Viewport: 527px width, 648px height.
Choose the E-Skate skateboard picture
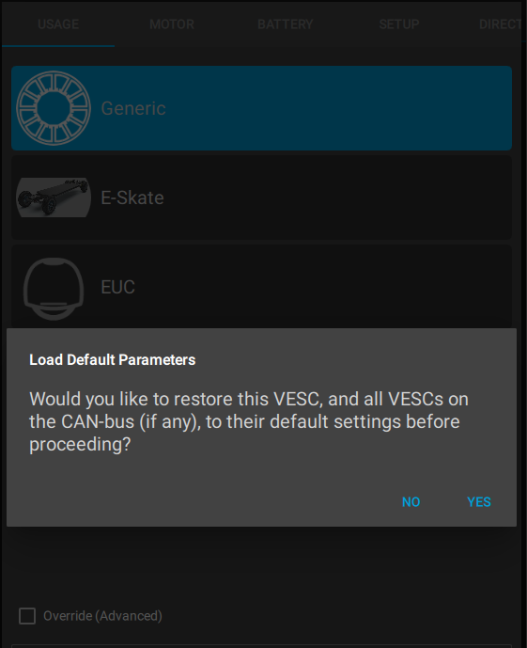[54, 198]
